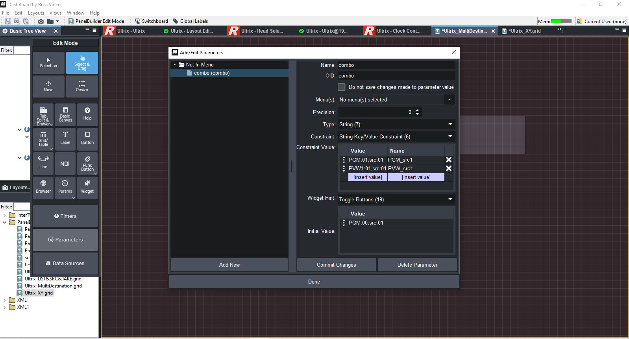Click the Name input field

point(396,65)
